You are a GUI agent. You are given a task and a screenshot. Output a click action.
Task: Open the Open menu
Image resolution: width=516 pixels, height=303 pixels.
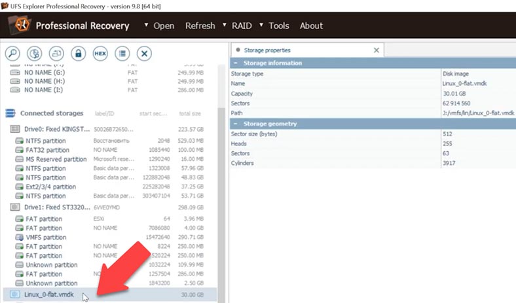(x=164, y=26)
